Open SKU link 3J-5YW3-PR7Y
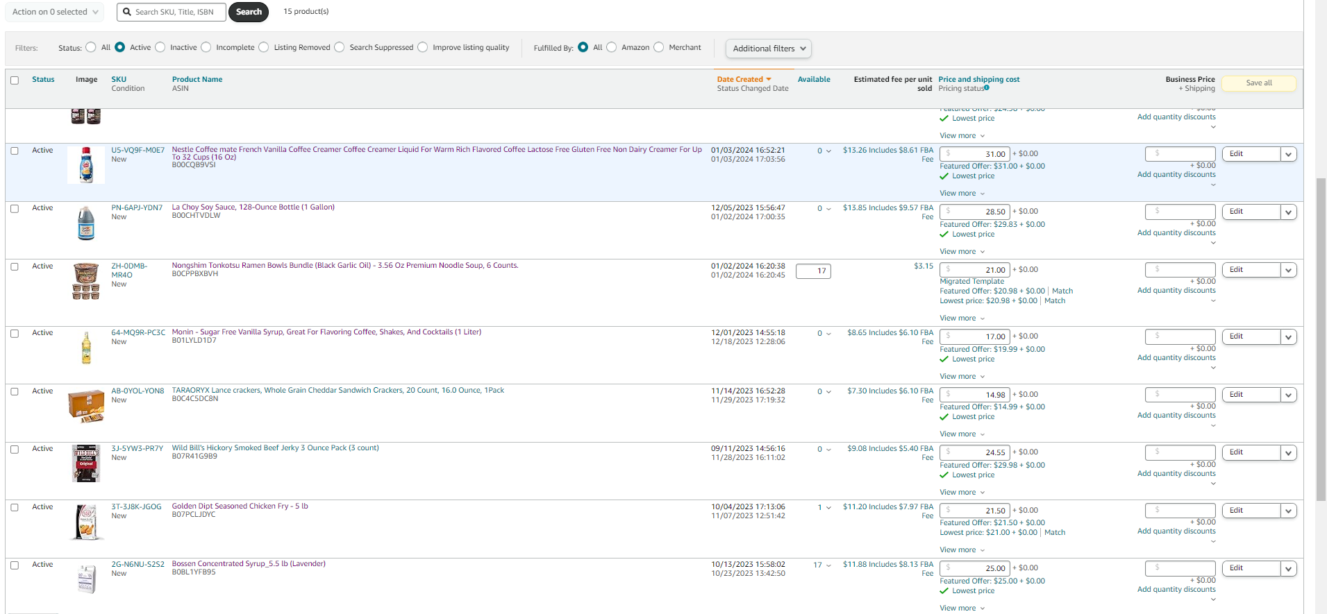1327x614 pixels. pyautogui.click(x=137, y=449)
